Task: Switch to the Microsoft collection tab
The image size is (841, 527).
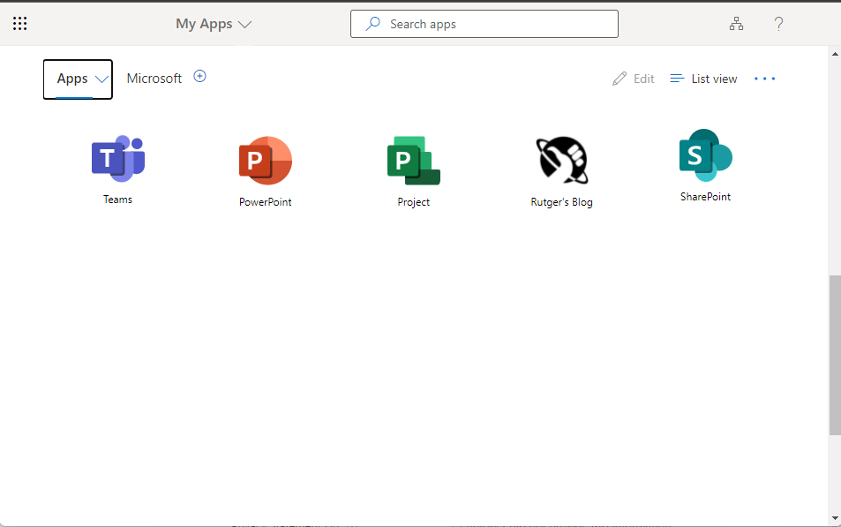Action: pos(154,79)
